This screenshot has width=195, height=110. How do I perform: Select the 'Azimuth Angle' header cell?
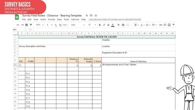(85, 60)
